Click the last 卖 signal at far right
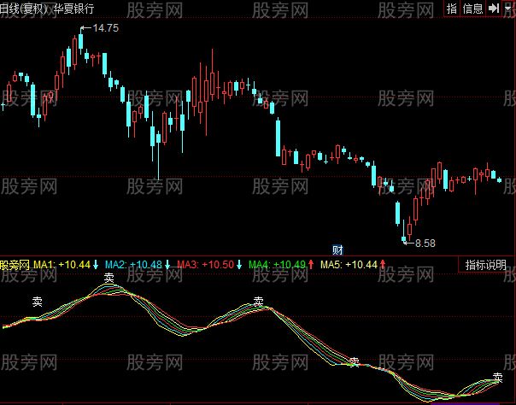This screenshot has width=516, height=405. pos(498,378)
